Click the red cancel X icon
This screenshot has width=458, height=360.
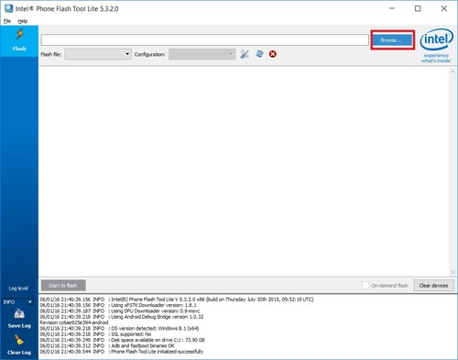273,54
